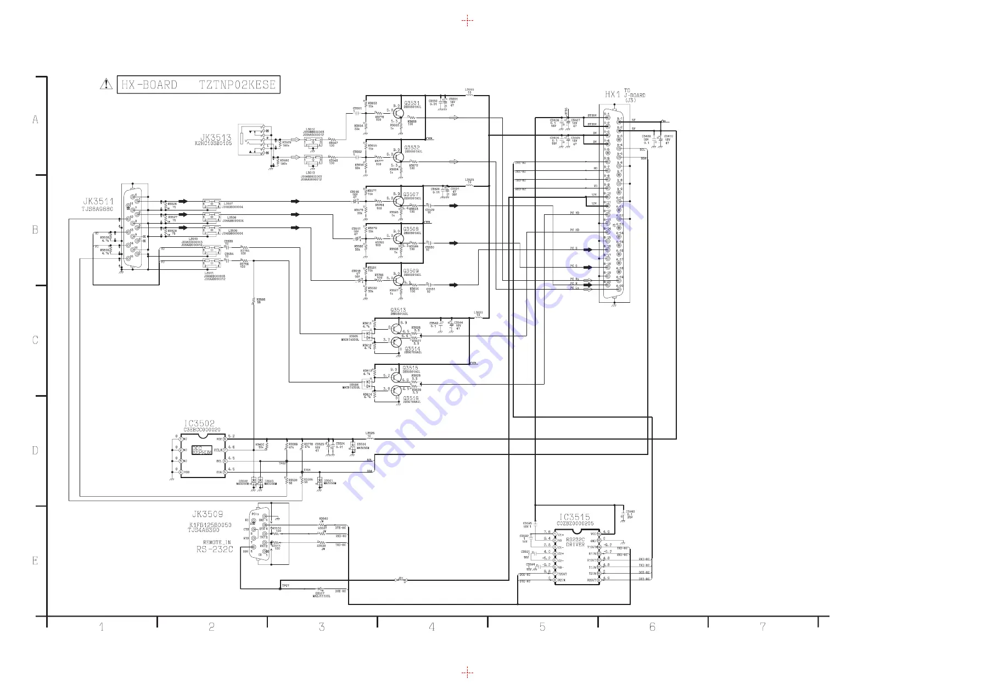Click the "Q3514" label
981x694 pixels.
pyautogui.click(x=413, y=349)
